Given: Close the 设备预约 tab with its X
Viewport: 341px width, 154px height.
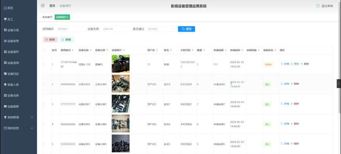Looking at the screenshot, I should click(67, 17).
